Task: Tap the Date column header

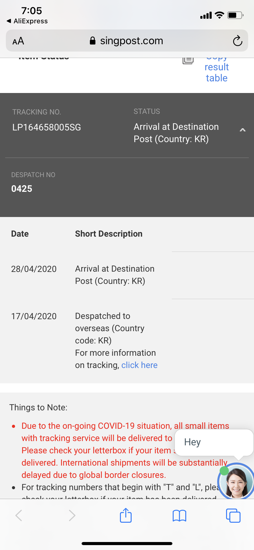Action: click(20, 234)
